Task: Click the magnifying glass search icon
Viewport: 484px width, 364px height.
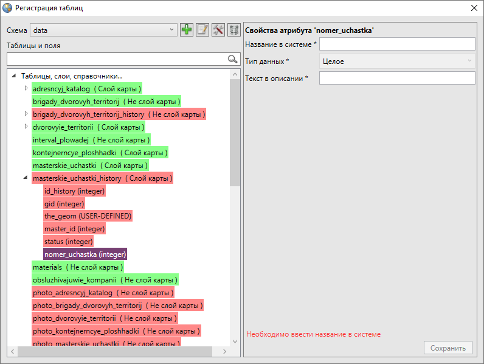Action: 232,59
